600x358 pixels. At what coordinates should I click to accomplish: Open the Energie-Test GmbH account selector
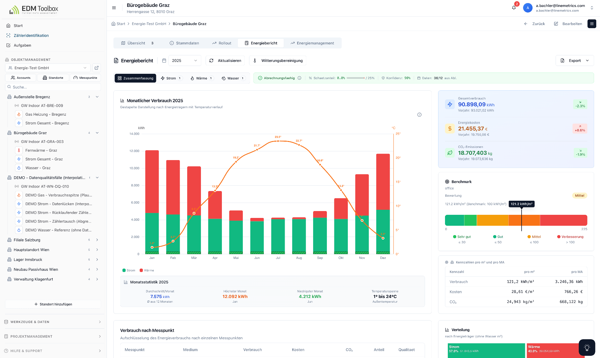pyautogui.click(x=48, y=68)
